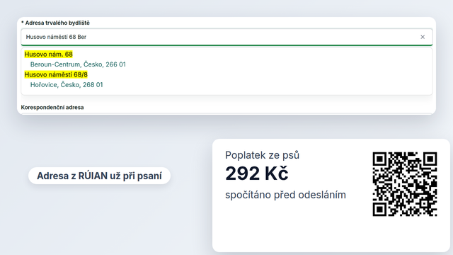Choose 'Hořovice, Česko, 268 01' line
The height and width of the screenshot is (255, 453).
pos(67,85)
